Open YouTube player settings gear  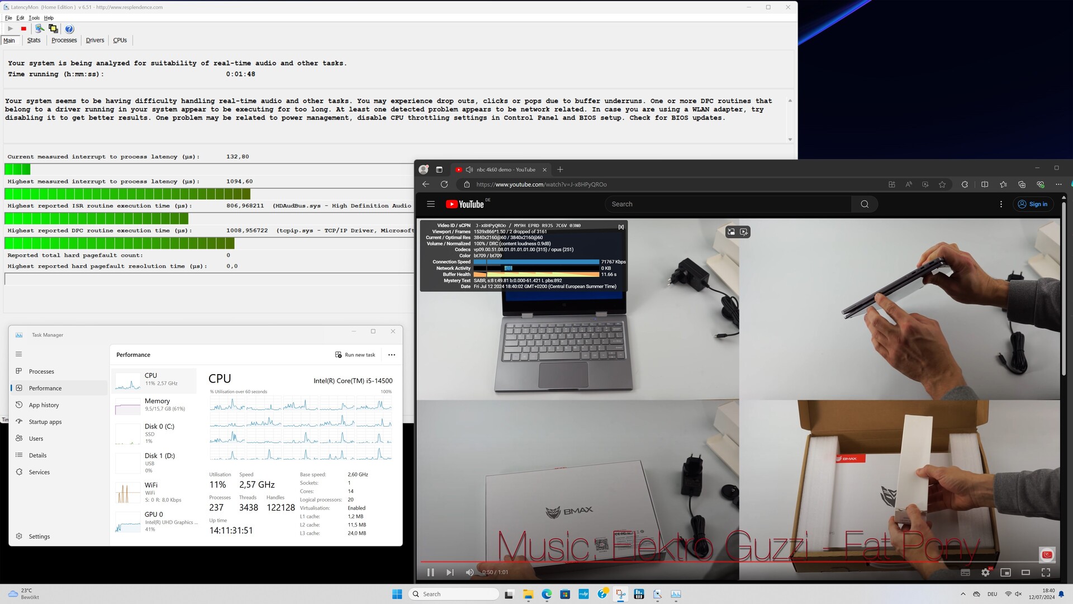(985, 572)
